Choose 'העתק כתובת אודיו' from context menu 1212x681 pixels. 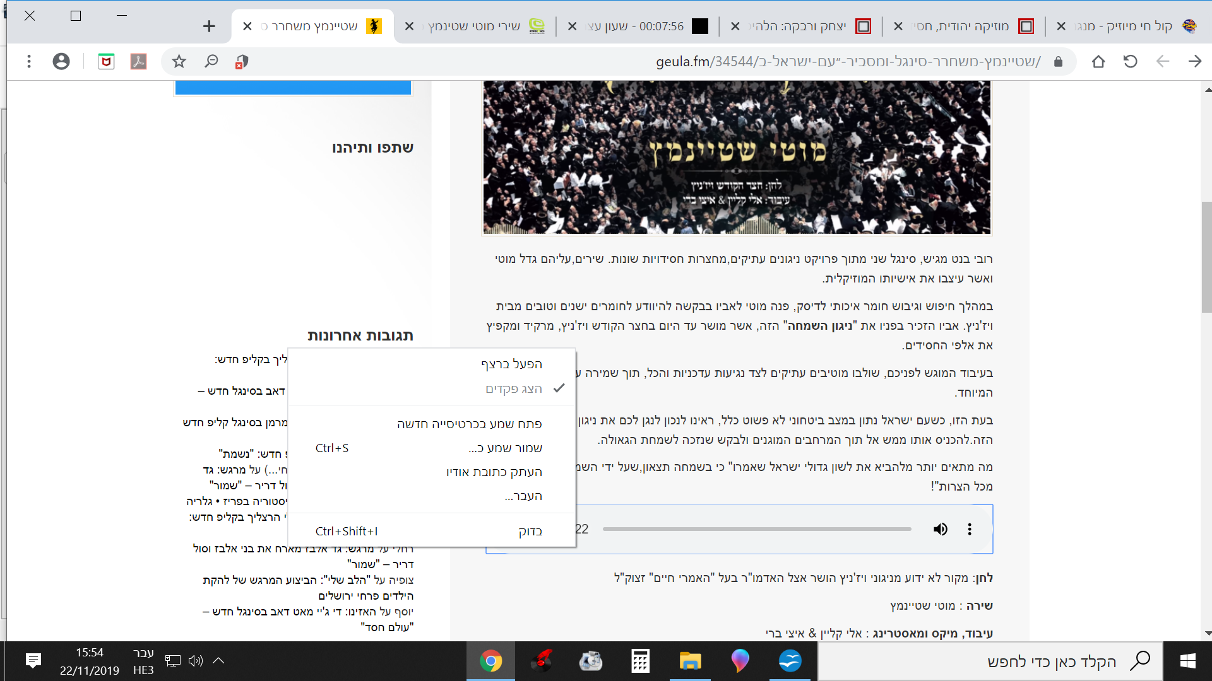(x=494, y=472)
